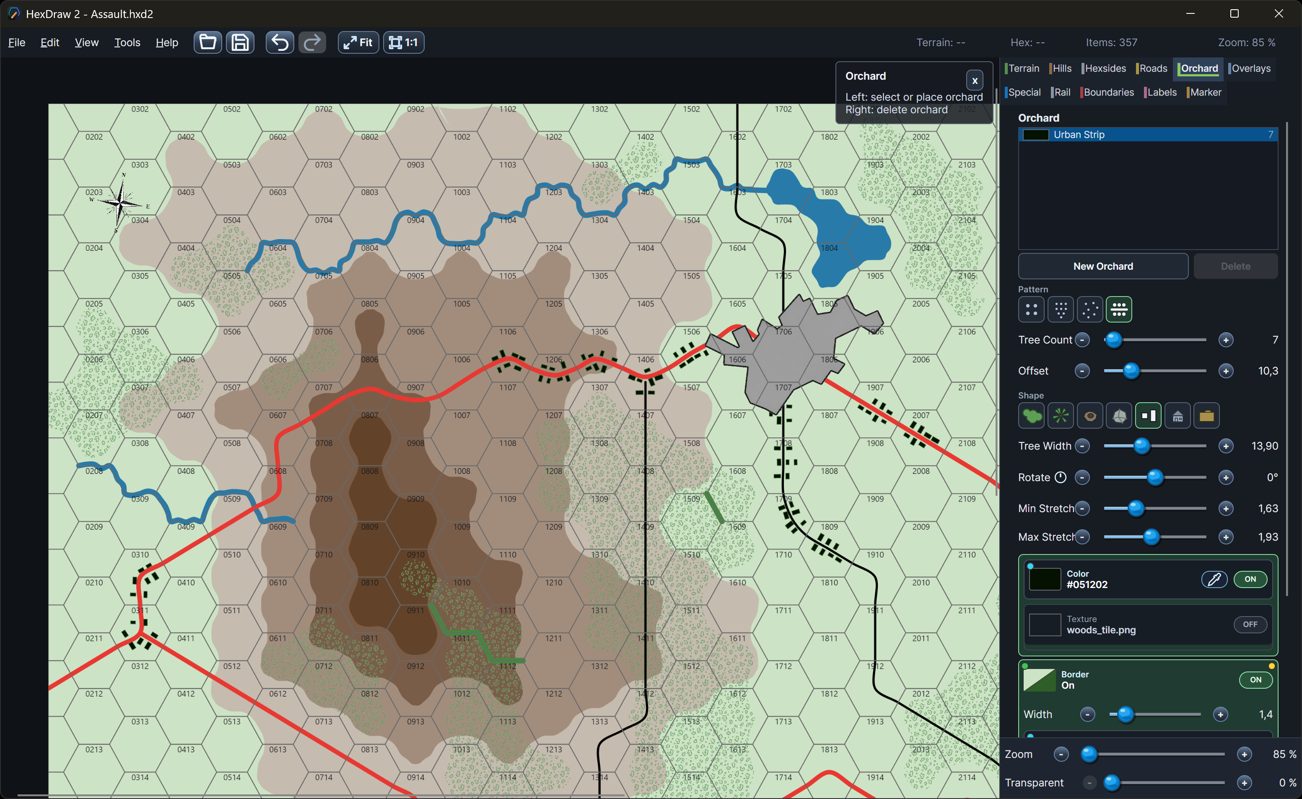Increase Tree Count with plus button
This screenshot has height=799, width=1302.
(x=1226, y=339)
